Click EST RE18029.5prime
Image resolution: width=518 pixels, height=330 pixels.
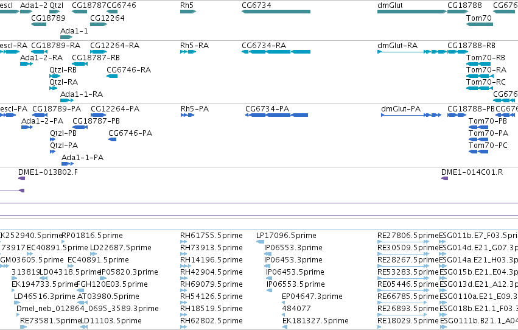click(x=379, y=327)
